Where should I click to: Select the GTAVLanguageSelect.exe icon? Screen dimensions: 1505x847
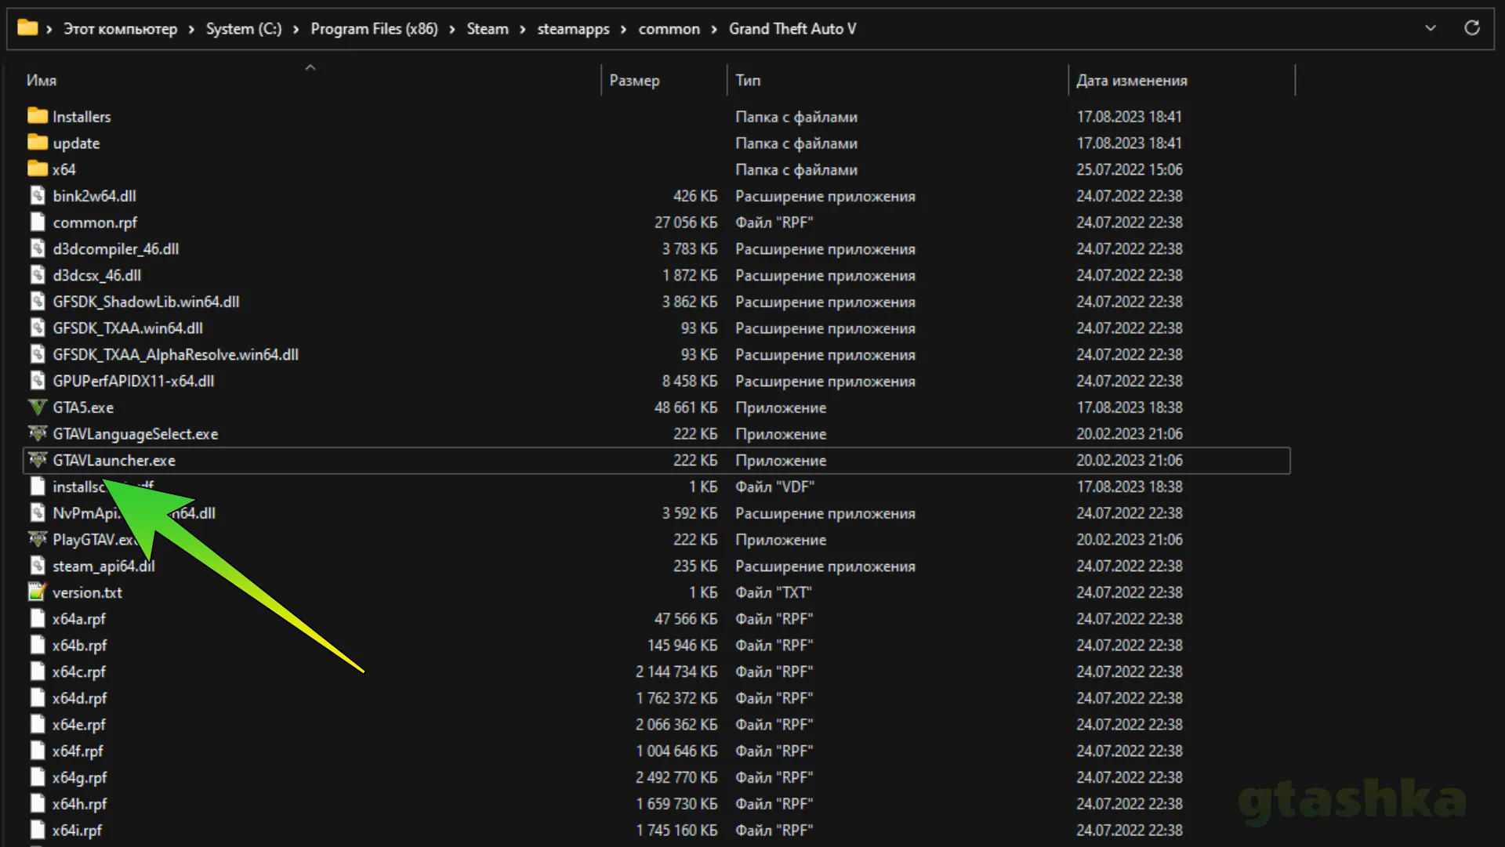pyautogui.click(x=38, y=433)
